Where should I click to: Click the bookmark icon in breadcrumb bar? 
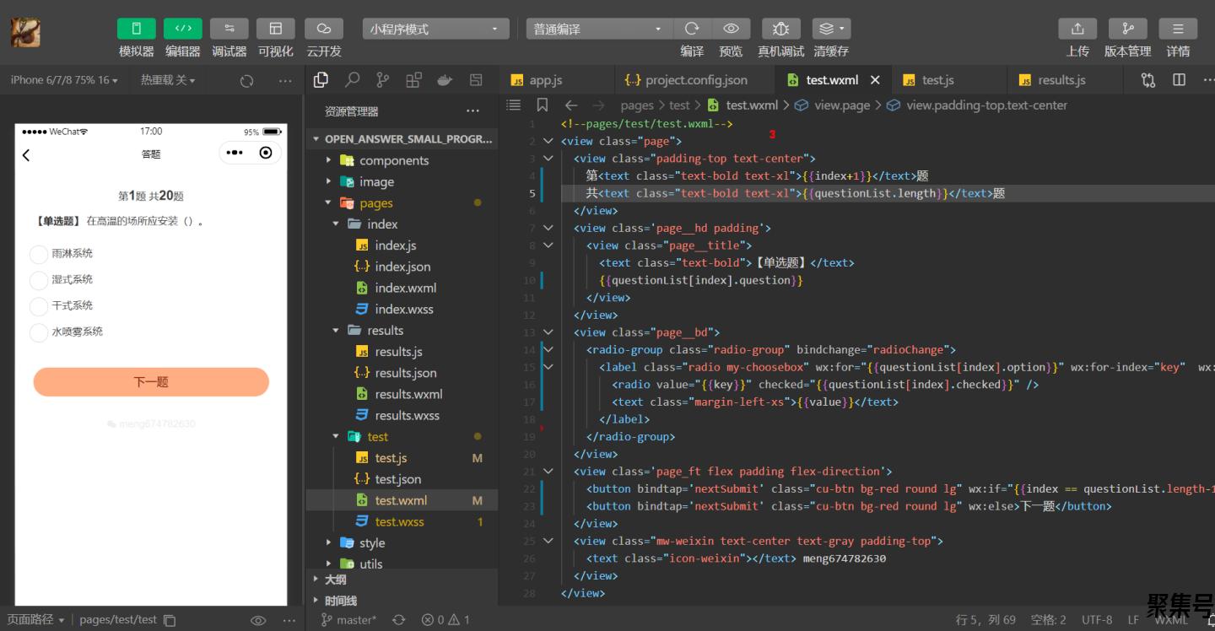pos(543,105)
